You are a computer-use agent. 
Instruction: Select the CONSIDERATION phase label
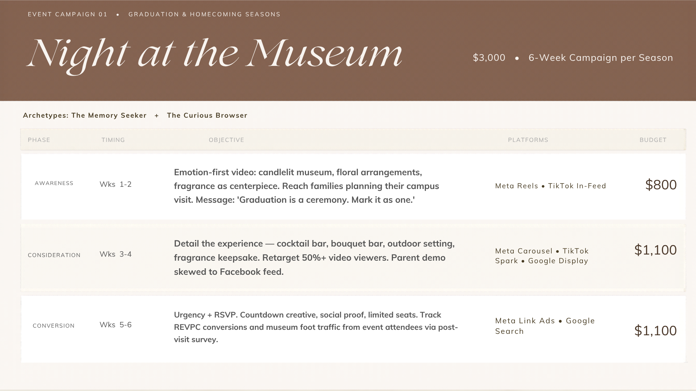pos(54,255)
